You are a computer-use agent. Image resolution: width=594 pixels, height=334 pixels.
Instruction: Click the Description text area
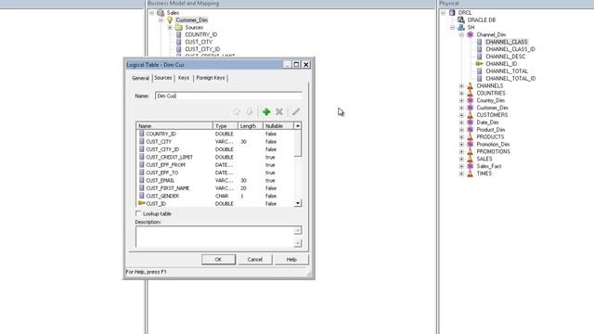point(214,237)
